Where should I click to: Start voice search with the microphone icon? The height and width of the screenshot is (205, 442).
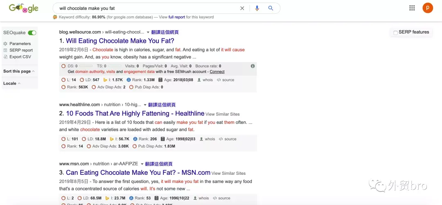(257, 9)
